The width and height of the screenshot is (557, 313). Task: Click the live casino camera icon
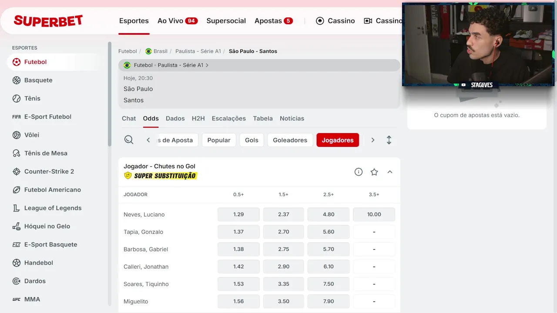(x=368, y=21)
